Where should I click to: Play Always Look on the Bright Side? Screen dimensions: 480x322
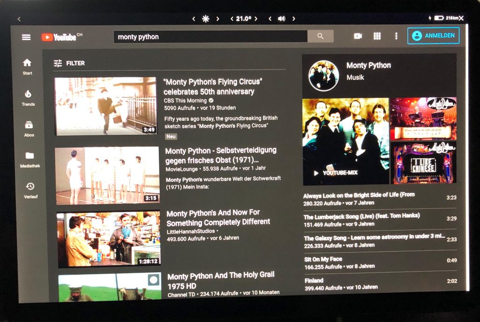coord(380,198)
